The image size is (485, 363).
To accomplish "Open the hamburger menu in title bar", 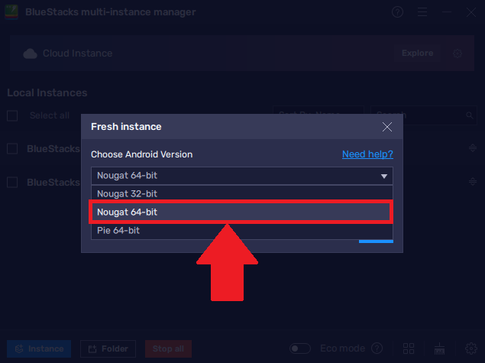I will [422, 12].
